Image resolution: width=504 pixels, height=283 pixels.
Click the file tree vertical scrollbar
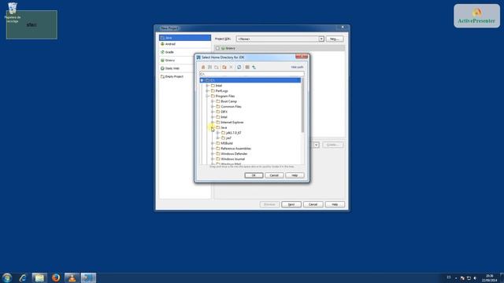[302, 106]
